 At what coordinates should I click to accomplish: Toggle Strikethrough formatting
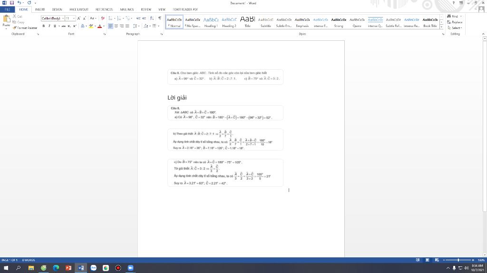[63, 26]
